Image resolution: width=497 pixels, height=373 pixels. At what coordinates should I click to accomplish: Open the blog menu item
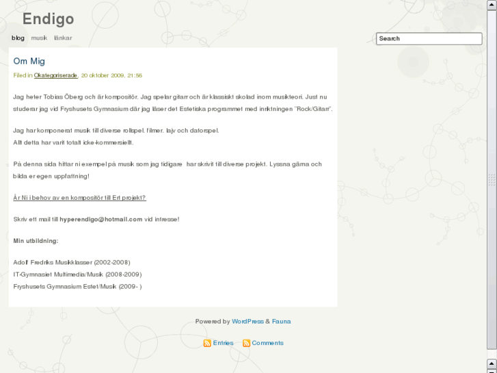tap(18, 38)
